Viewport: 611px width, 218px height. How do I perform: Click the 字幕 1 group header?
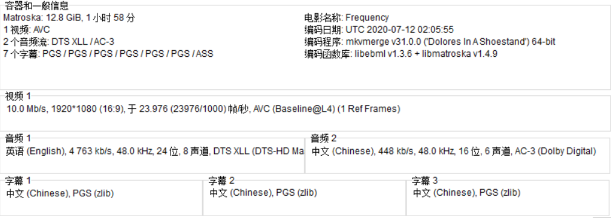point(18,181)
